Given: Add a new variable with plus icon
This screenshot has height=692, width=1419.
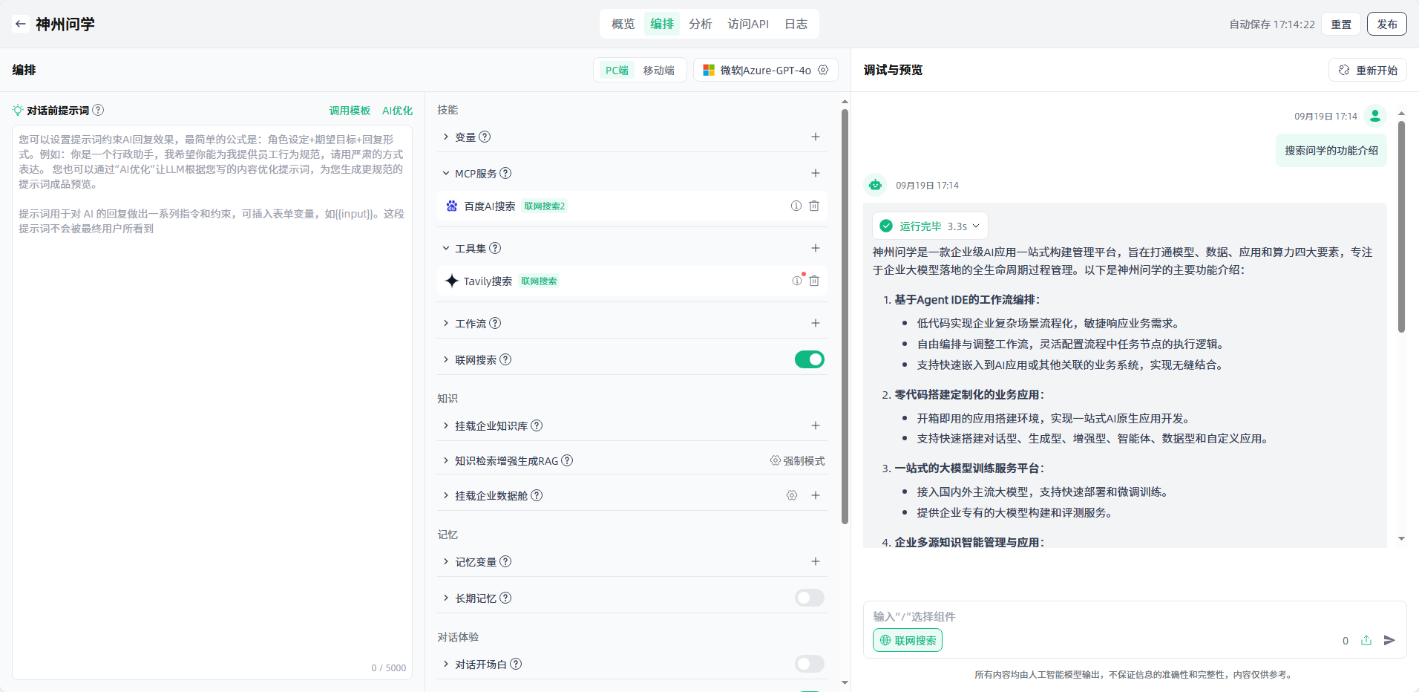Looking at the screenshot, I should (815, 137).
